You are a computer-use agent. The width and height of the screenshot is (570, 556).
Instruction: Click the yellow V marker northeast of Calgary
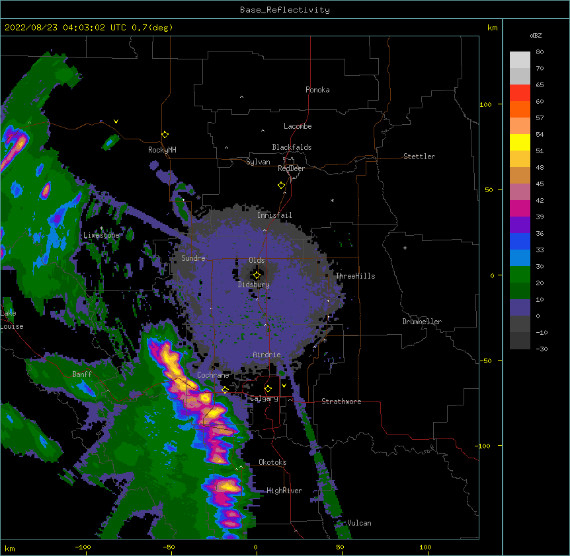(x=284, y=385)
